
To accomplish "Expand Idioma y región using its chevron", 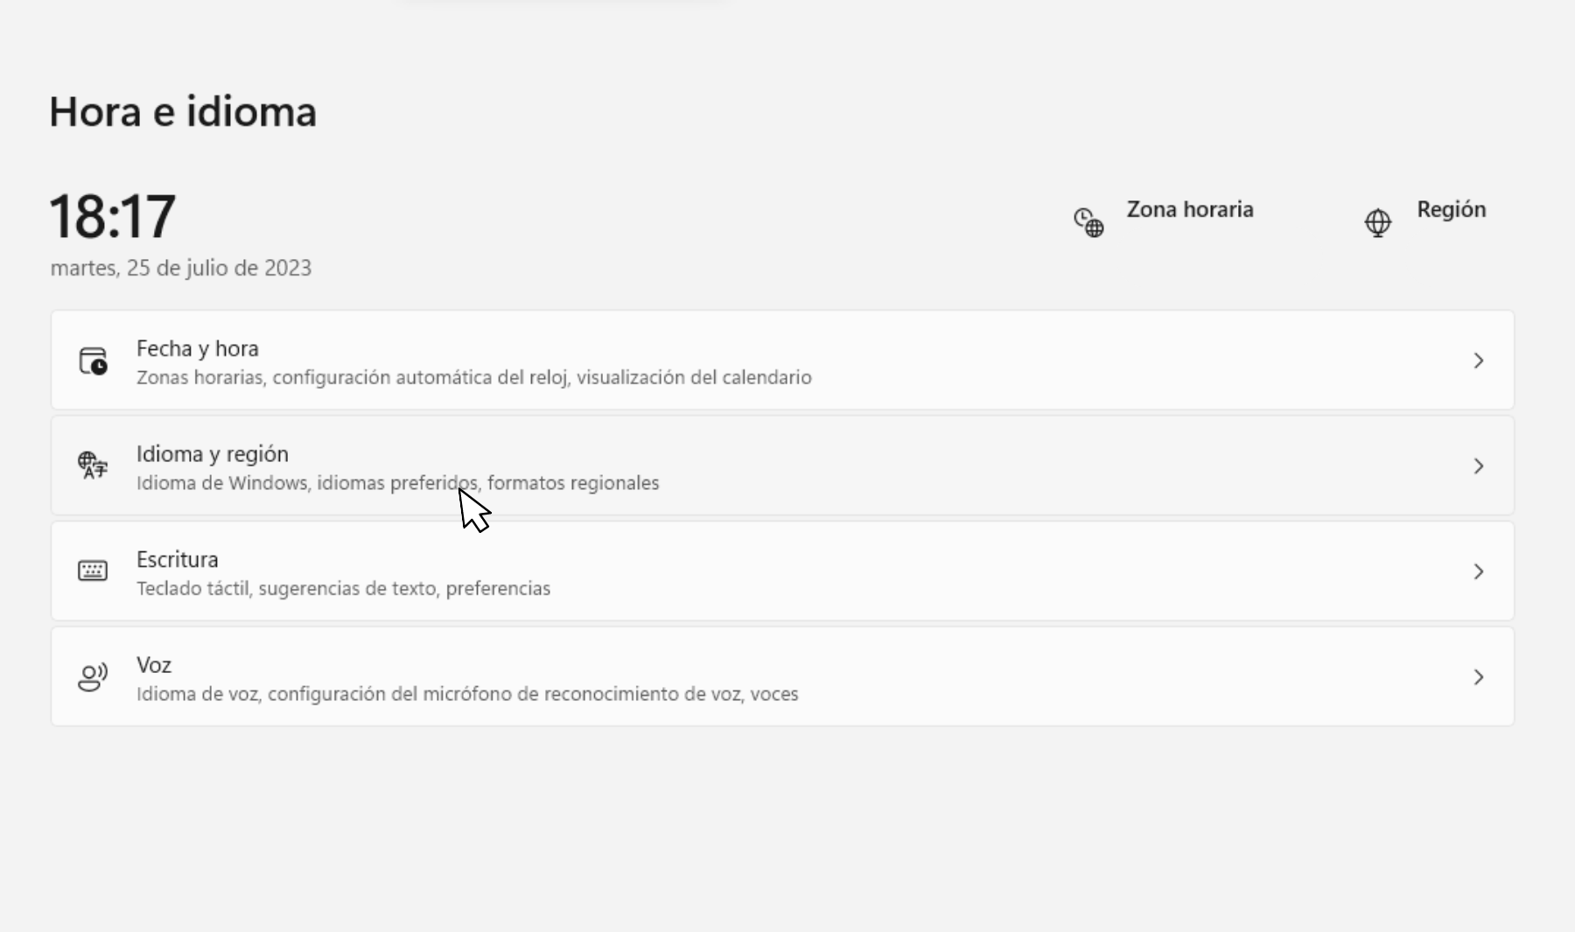I will point(1478,466).
